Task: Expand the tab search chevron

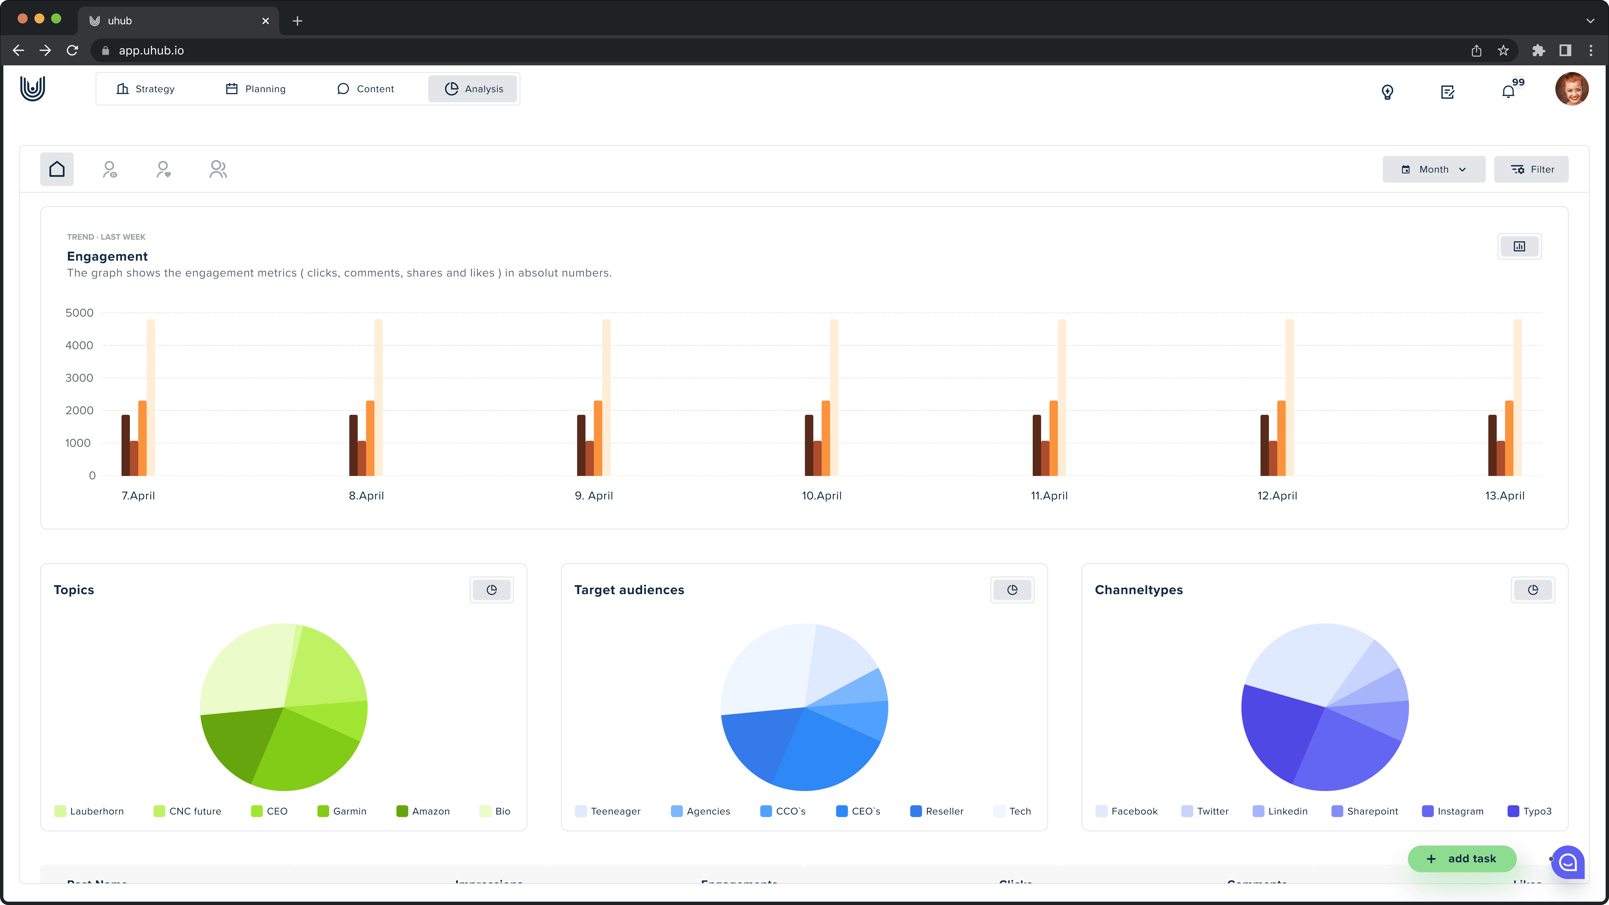Action: 1590,21
